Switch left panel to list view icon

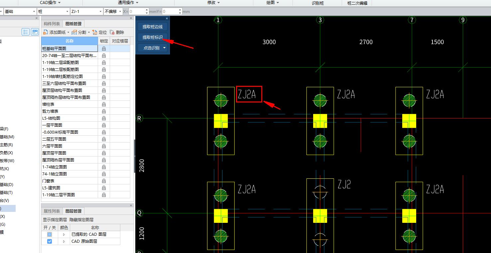tap(26, 32)
